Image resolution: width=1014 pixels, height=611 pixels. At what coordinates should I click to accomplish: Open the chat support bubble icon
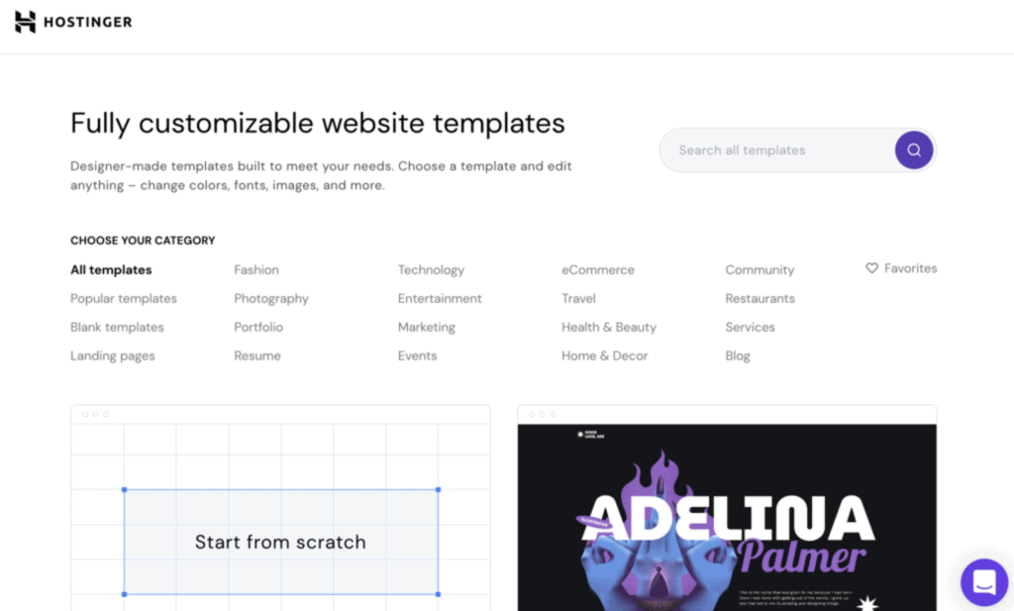[983, 581]
